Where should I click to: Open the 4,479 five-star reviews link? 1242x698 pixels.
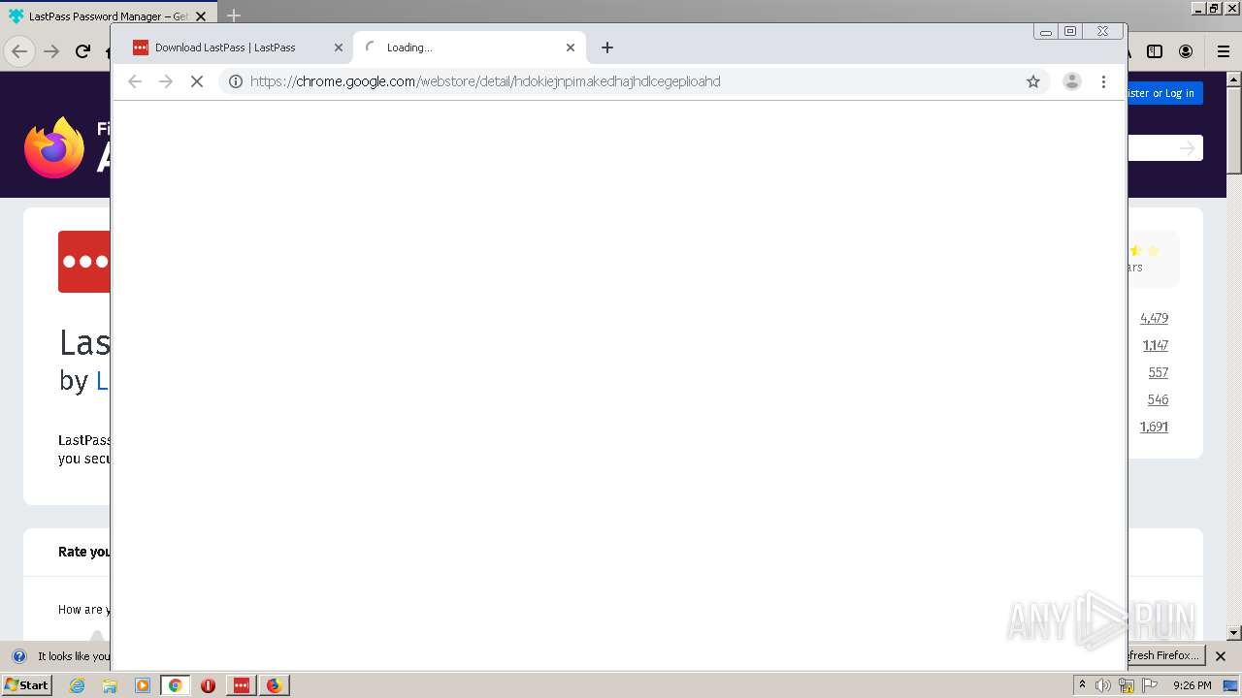pyautogui.click(x=1154, y=318)
